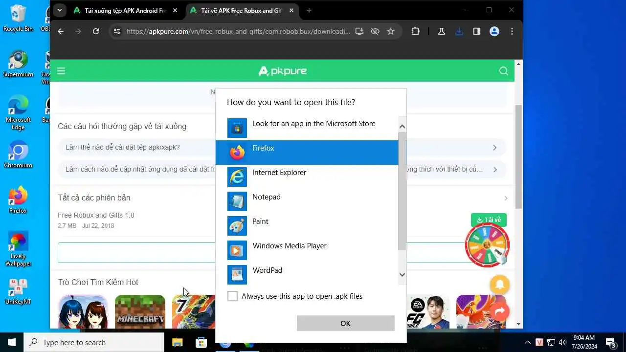This screenshot has width=626, height=352.
Task: Close the Tải về APK Free Robux tab
Action: (291, 10)
